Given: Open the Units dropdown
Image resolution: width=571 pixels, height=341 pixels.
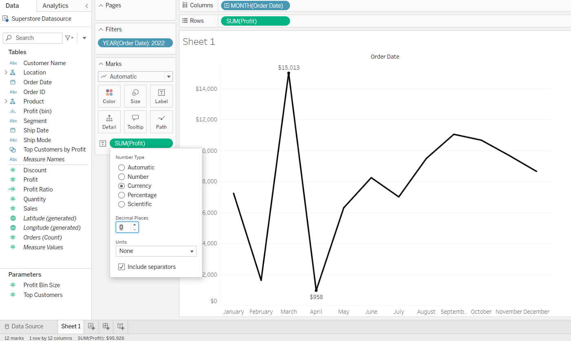Looking at the screenshot, I should click(156, 251).
